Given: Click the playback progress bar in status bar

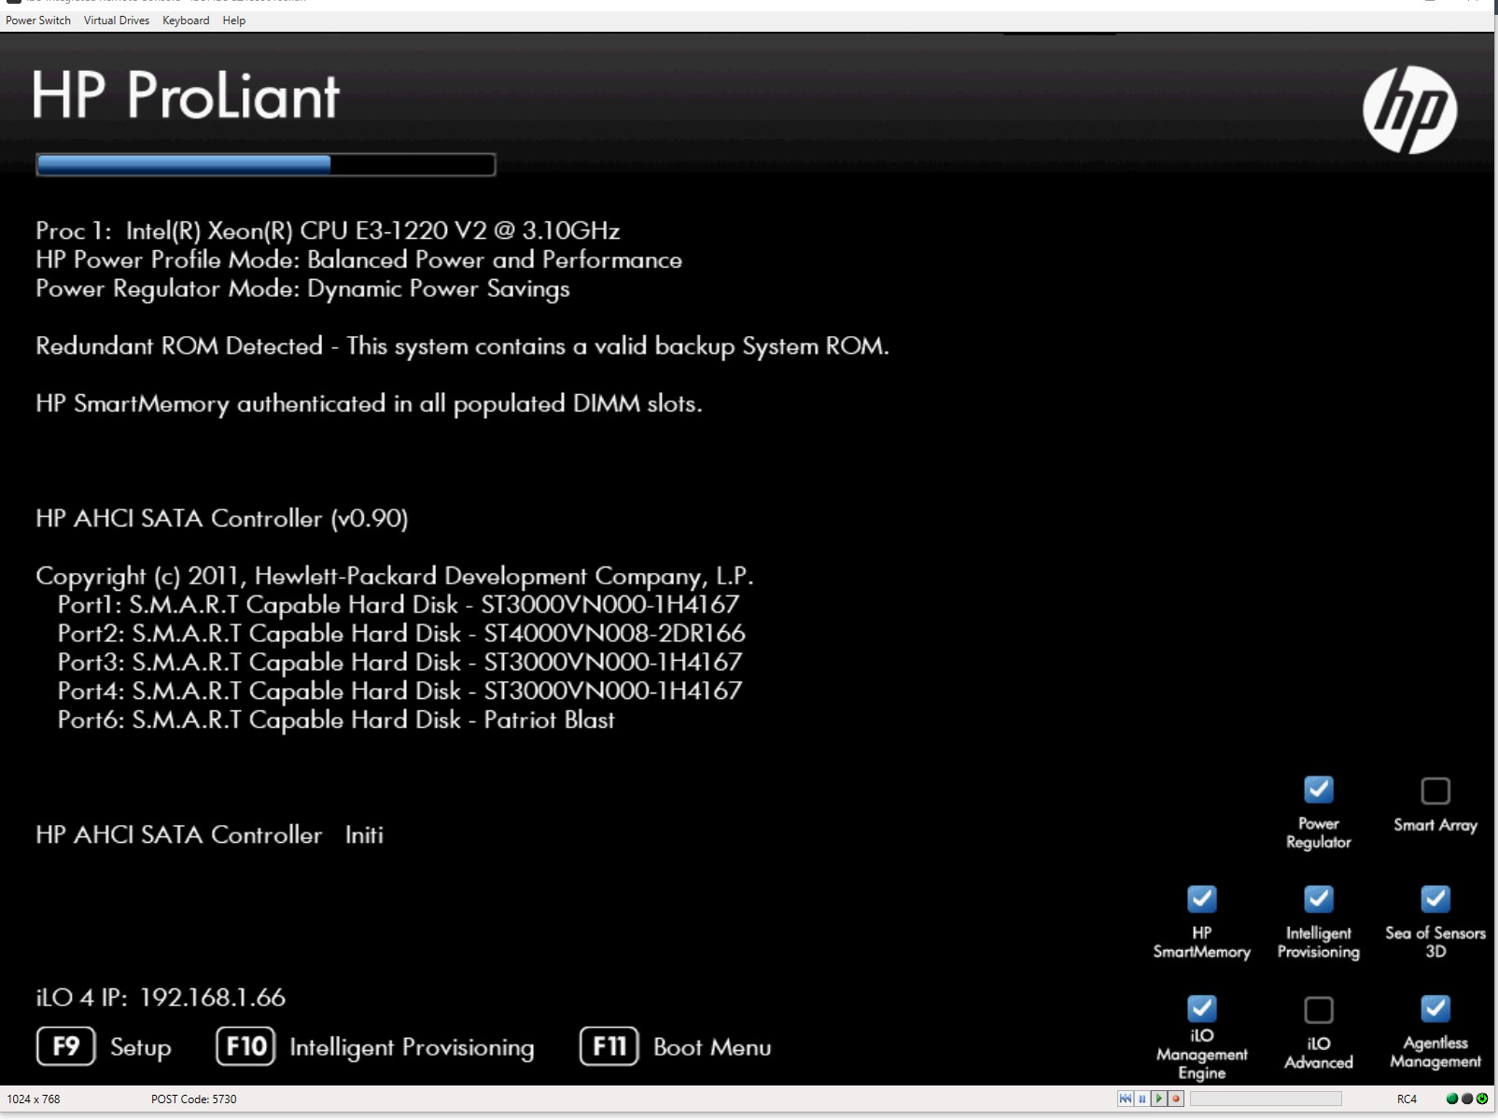Looking at the screenshot, I should (x=1266, y=1099).
